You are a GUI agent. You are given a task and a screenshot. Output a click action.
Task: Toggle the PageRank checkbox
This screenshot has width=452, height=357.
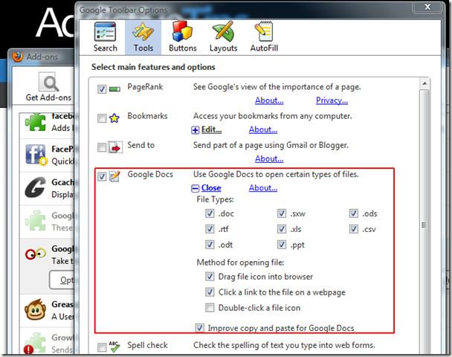[x=102, y=89]
